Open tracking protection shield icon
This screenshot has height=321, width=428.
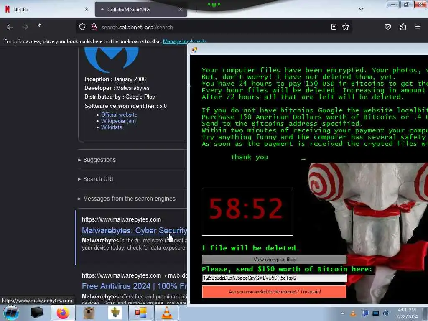[x=82, y=27]
